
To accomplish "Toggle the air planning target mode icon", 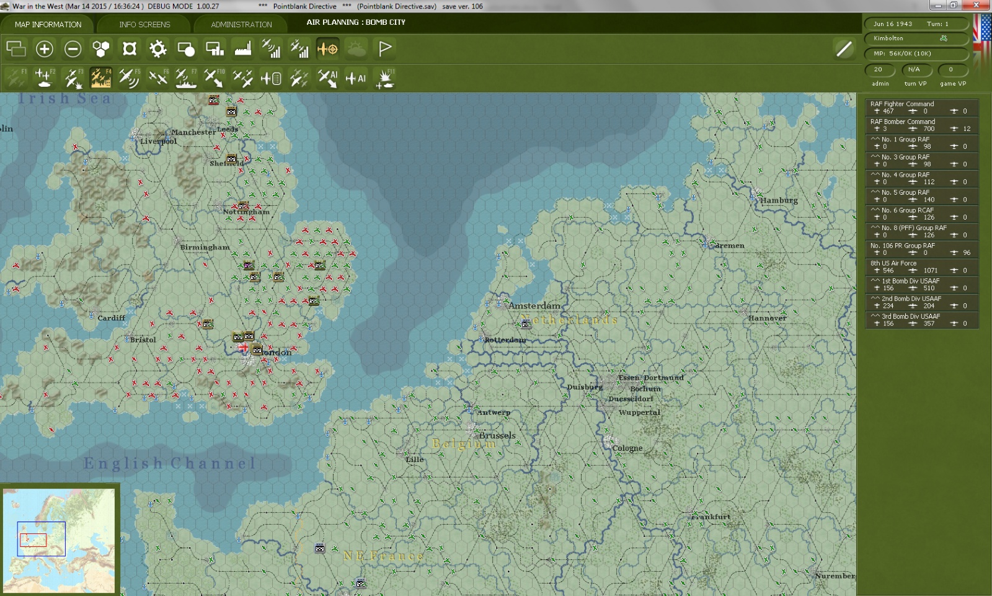I will (x=327, y=49).
